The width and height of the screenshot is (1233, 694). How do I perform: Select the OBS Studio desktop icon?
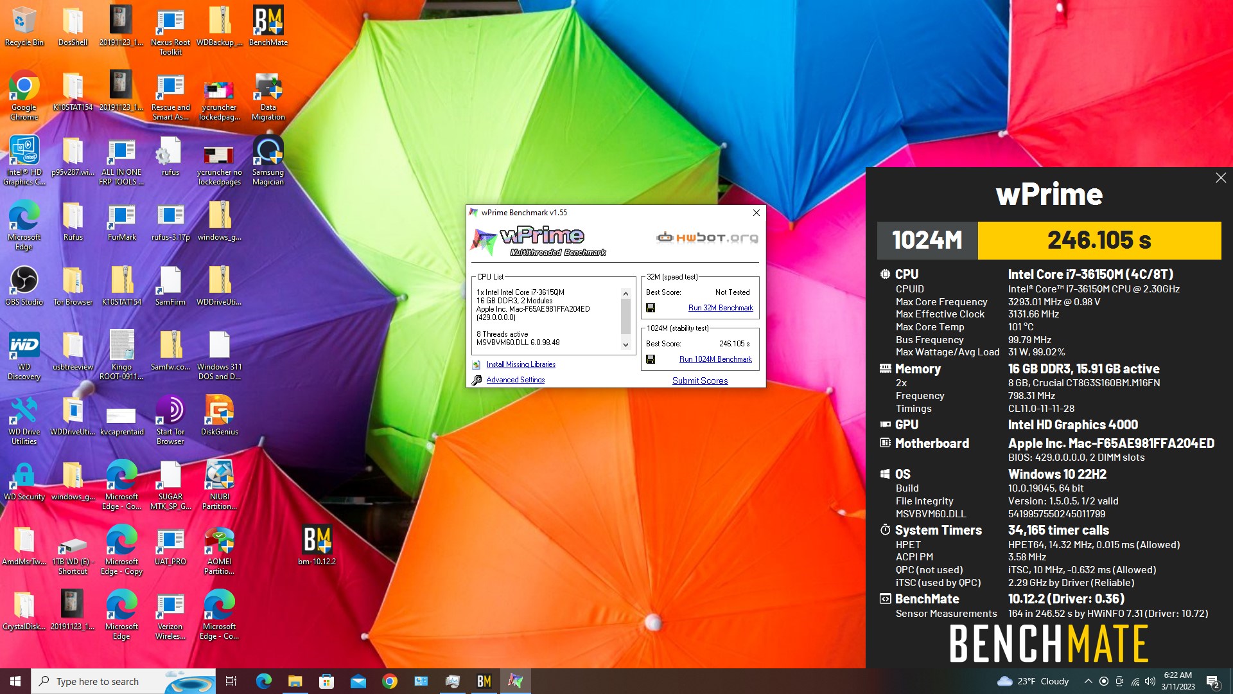coord(24,285)
